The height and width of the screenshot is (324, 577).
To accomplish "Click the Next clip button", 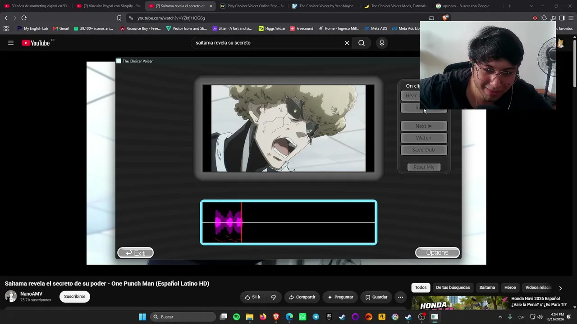I will (424, 126).
